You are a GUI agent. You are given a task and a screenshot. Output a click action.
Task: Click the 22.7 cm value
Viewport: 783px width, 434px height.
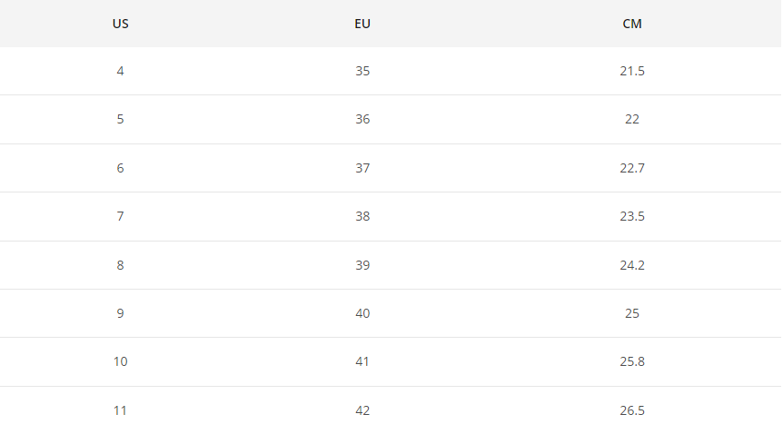click(632, 168)
